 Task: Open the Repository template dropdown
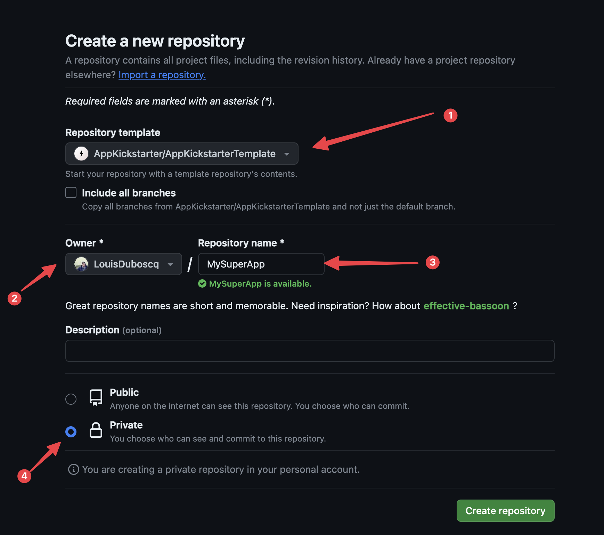coord(182,154)
